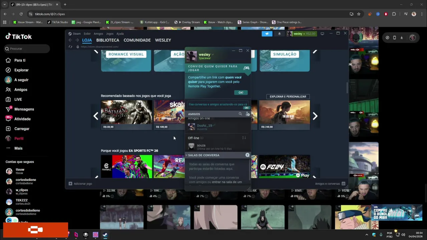The height and width of the screenshot is (240, 427).
Task: Click OK! on Remote Play invite
Action: pos(241,92)
